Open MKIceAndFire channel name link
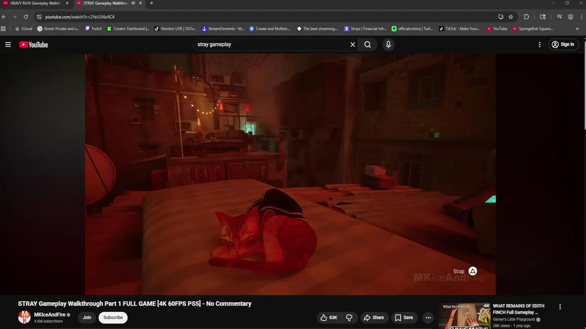The image size is (586, 329). [x=49, y=315]
